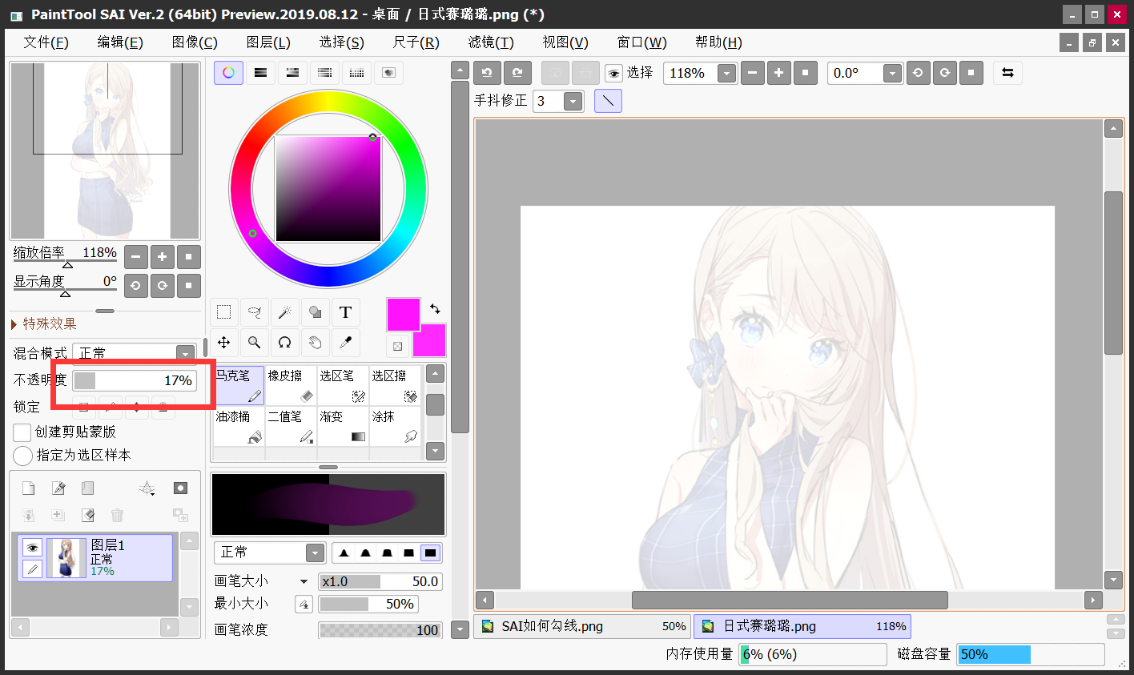Create a new normal layer
The width and height of the screenshot is (1134, 675).
coord(28,488)
